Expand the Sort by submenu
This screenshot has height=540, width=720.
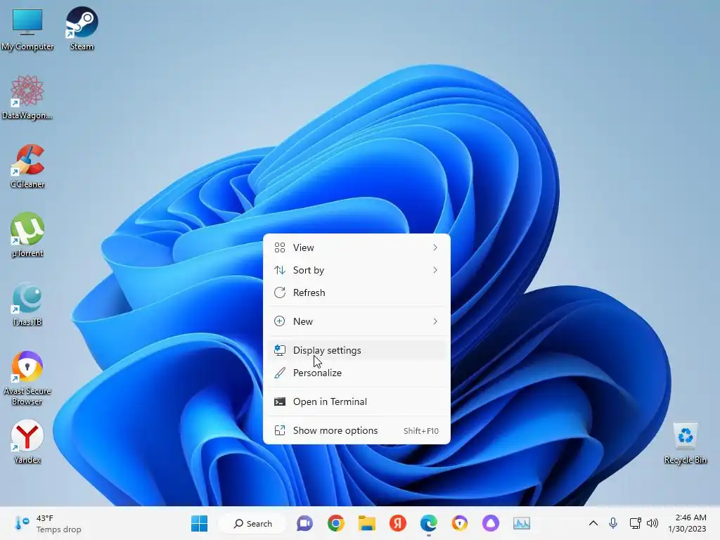[356, 270]
